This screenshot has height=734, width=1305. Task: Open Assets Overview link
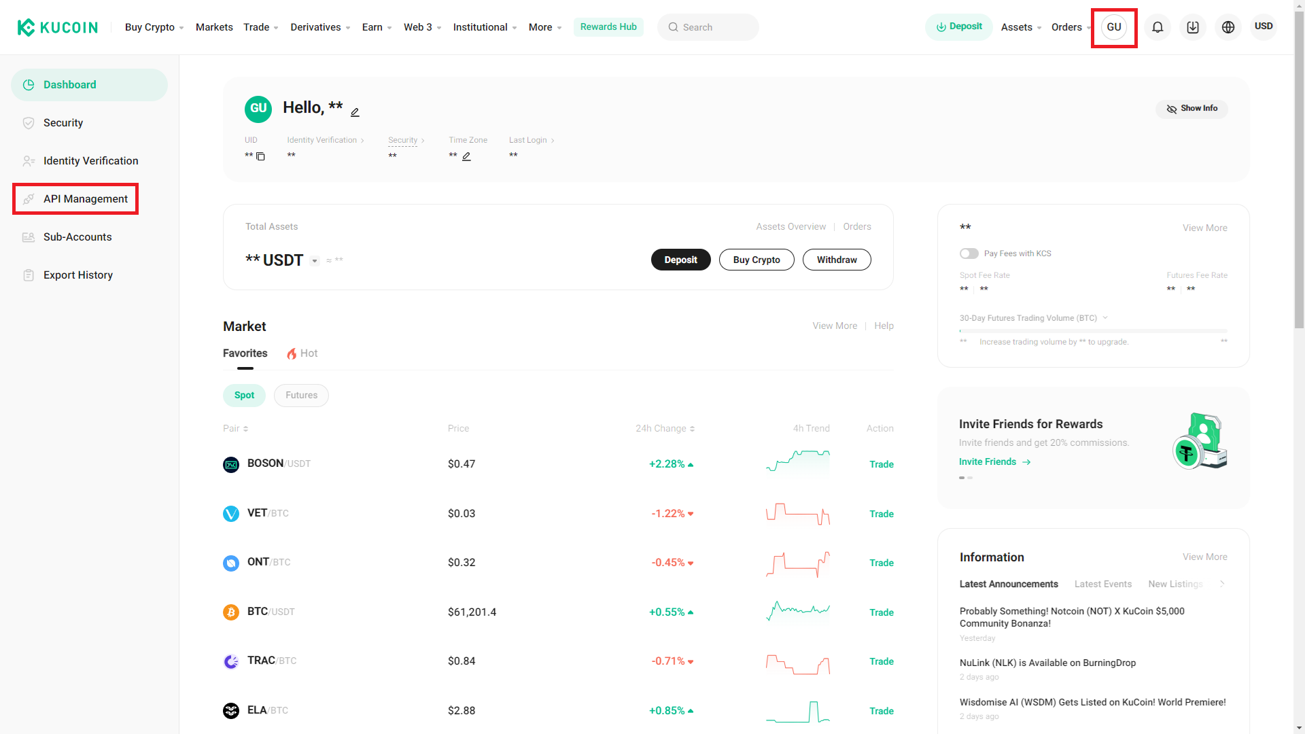791,227
